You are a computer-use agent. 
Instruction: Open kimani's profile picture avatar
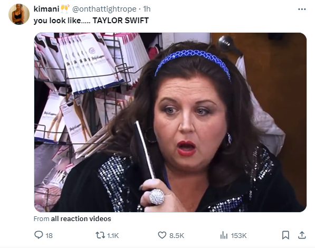(x=19, y=14)
